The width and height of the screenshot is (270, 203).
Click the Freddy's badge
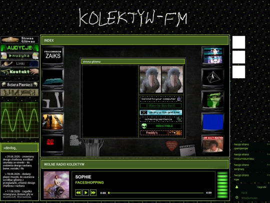pos(161,133)
